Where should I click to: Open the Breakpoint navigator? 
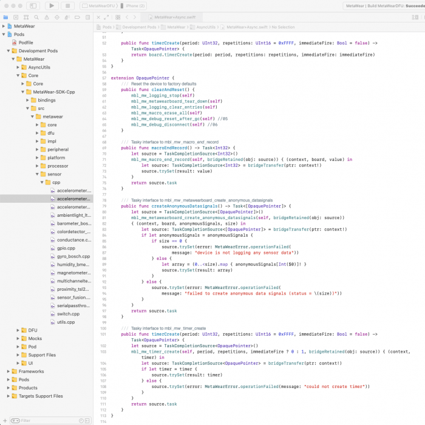(x=77, y=18)
